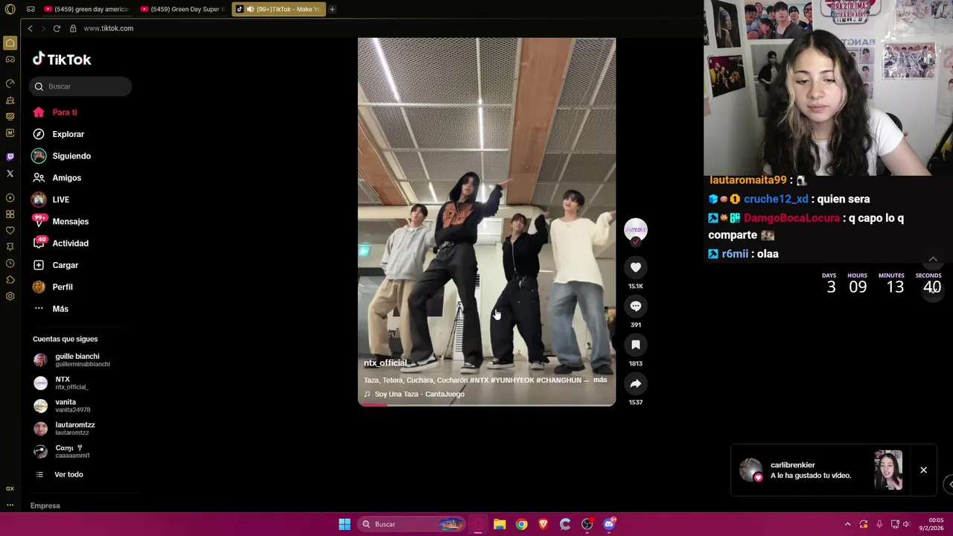
Task: Focus the TikTok Buscar search field
Action: pos(80,86)
